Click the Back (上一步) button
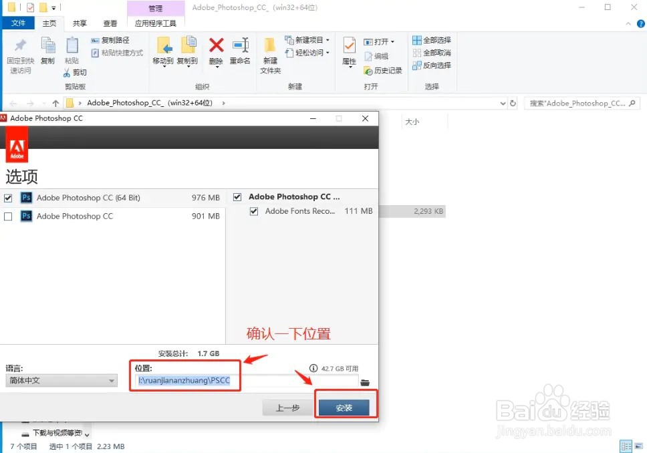The image size is (647, 453). (x=287, y=408)
